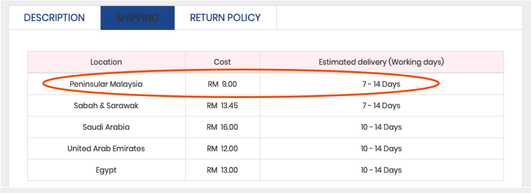The image size is (531, 193).
Task: Select the Saudi Arabia location cell
Action: (x=106, y=127)
